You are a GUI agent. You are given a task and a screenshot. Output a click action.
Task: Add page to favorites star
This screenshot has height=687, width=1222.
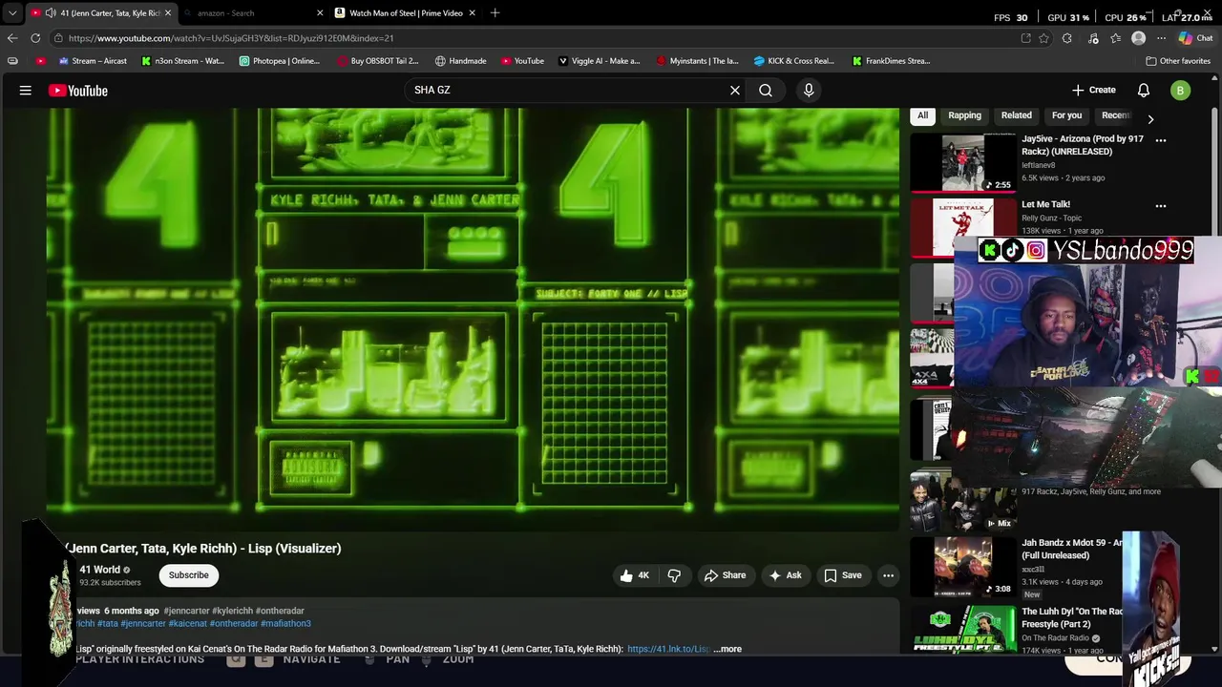pos(1044,38)
